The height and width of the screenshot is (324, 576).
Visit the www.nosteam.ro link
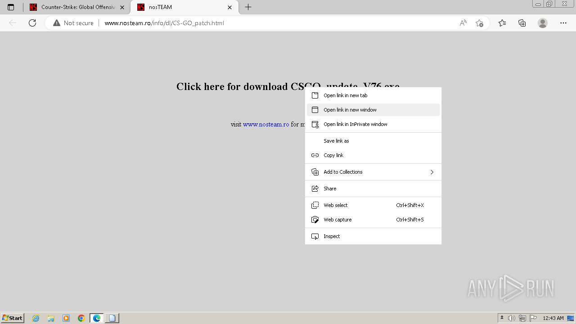pos(266,124)
